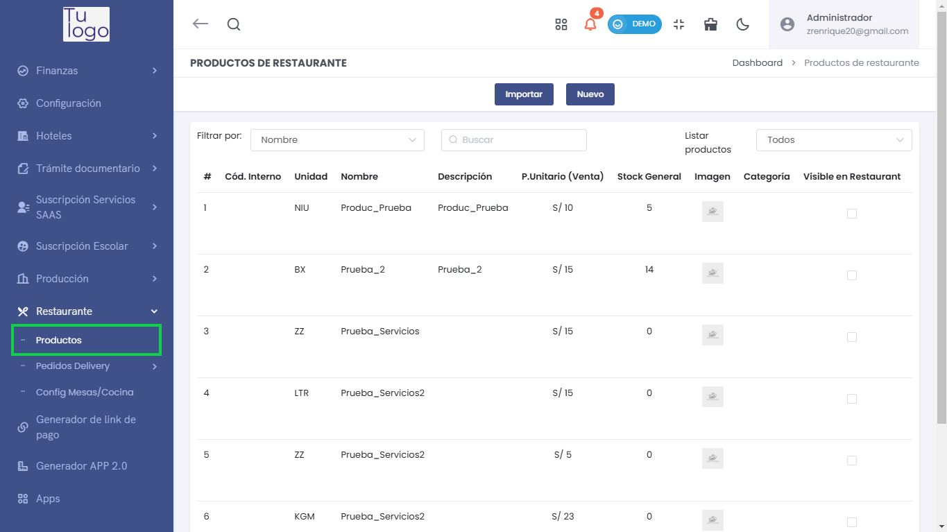Check Visible en Restaurant for Produc_Prueba
947x532 pixels.
click(852, 214)
